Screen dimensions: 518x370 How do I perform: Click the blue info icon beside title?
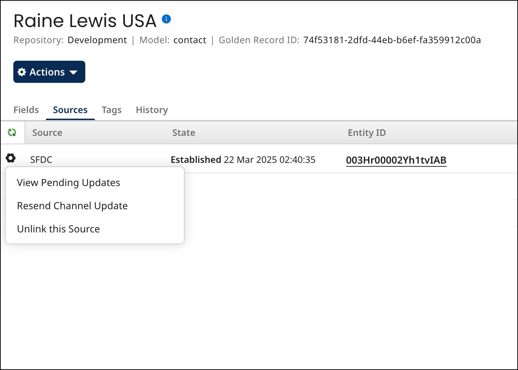click(x=166, y=19)
